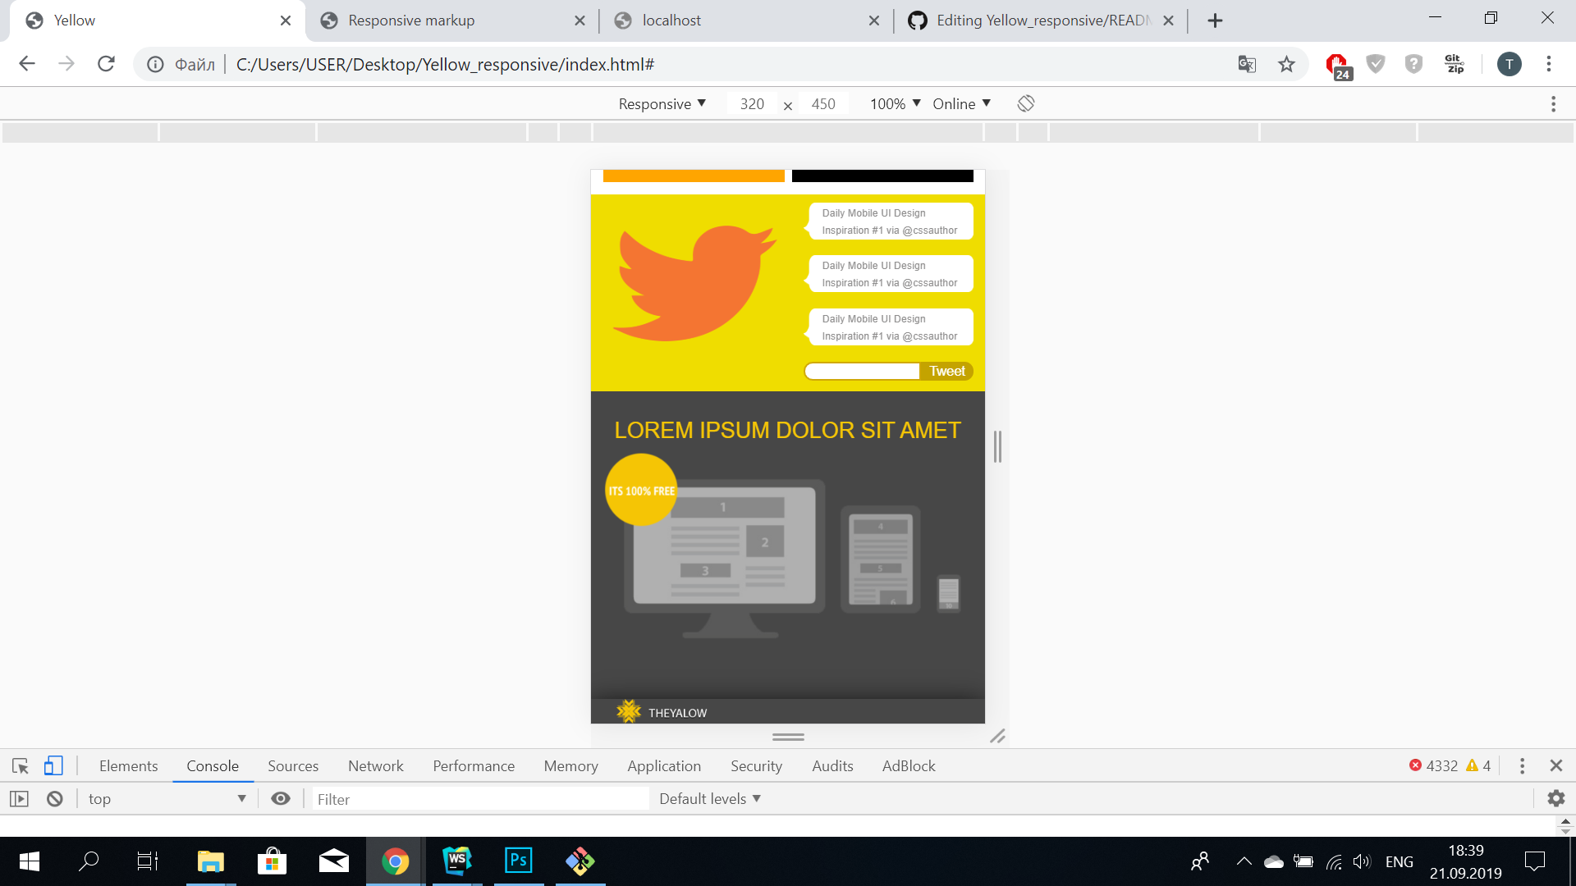Click the viewport bottom-edge resize handle
Image resolution: width=1576 pixels, height=886 pixels.
(788, 737)
